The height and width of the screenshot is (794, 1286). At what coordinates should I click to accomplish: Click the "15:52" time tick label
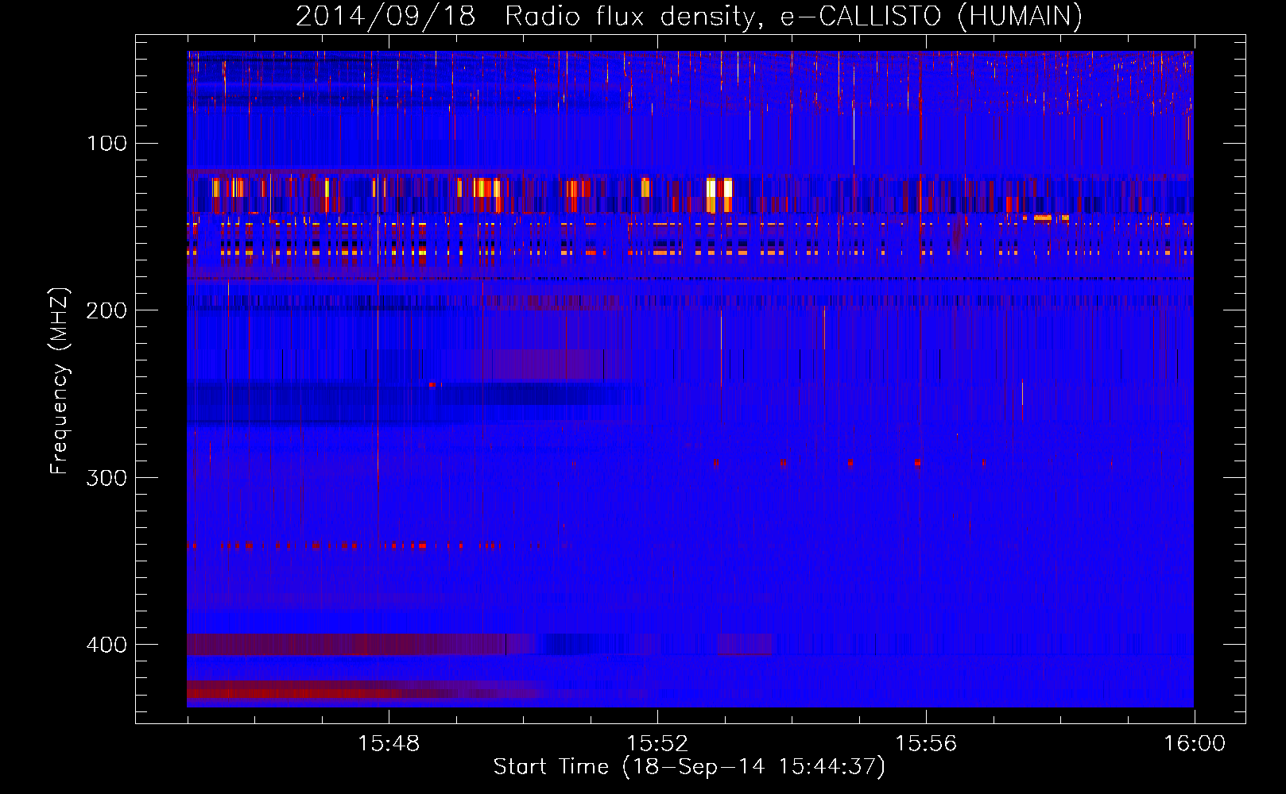click(x=657, y=744)
